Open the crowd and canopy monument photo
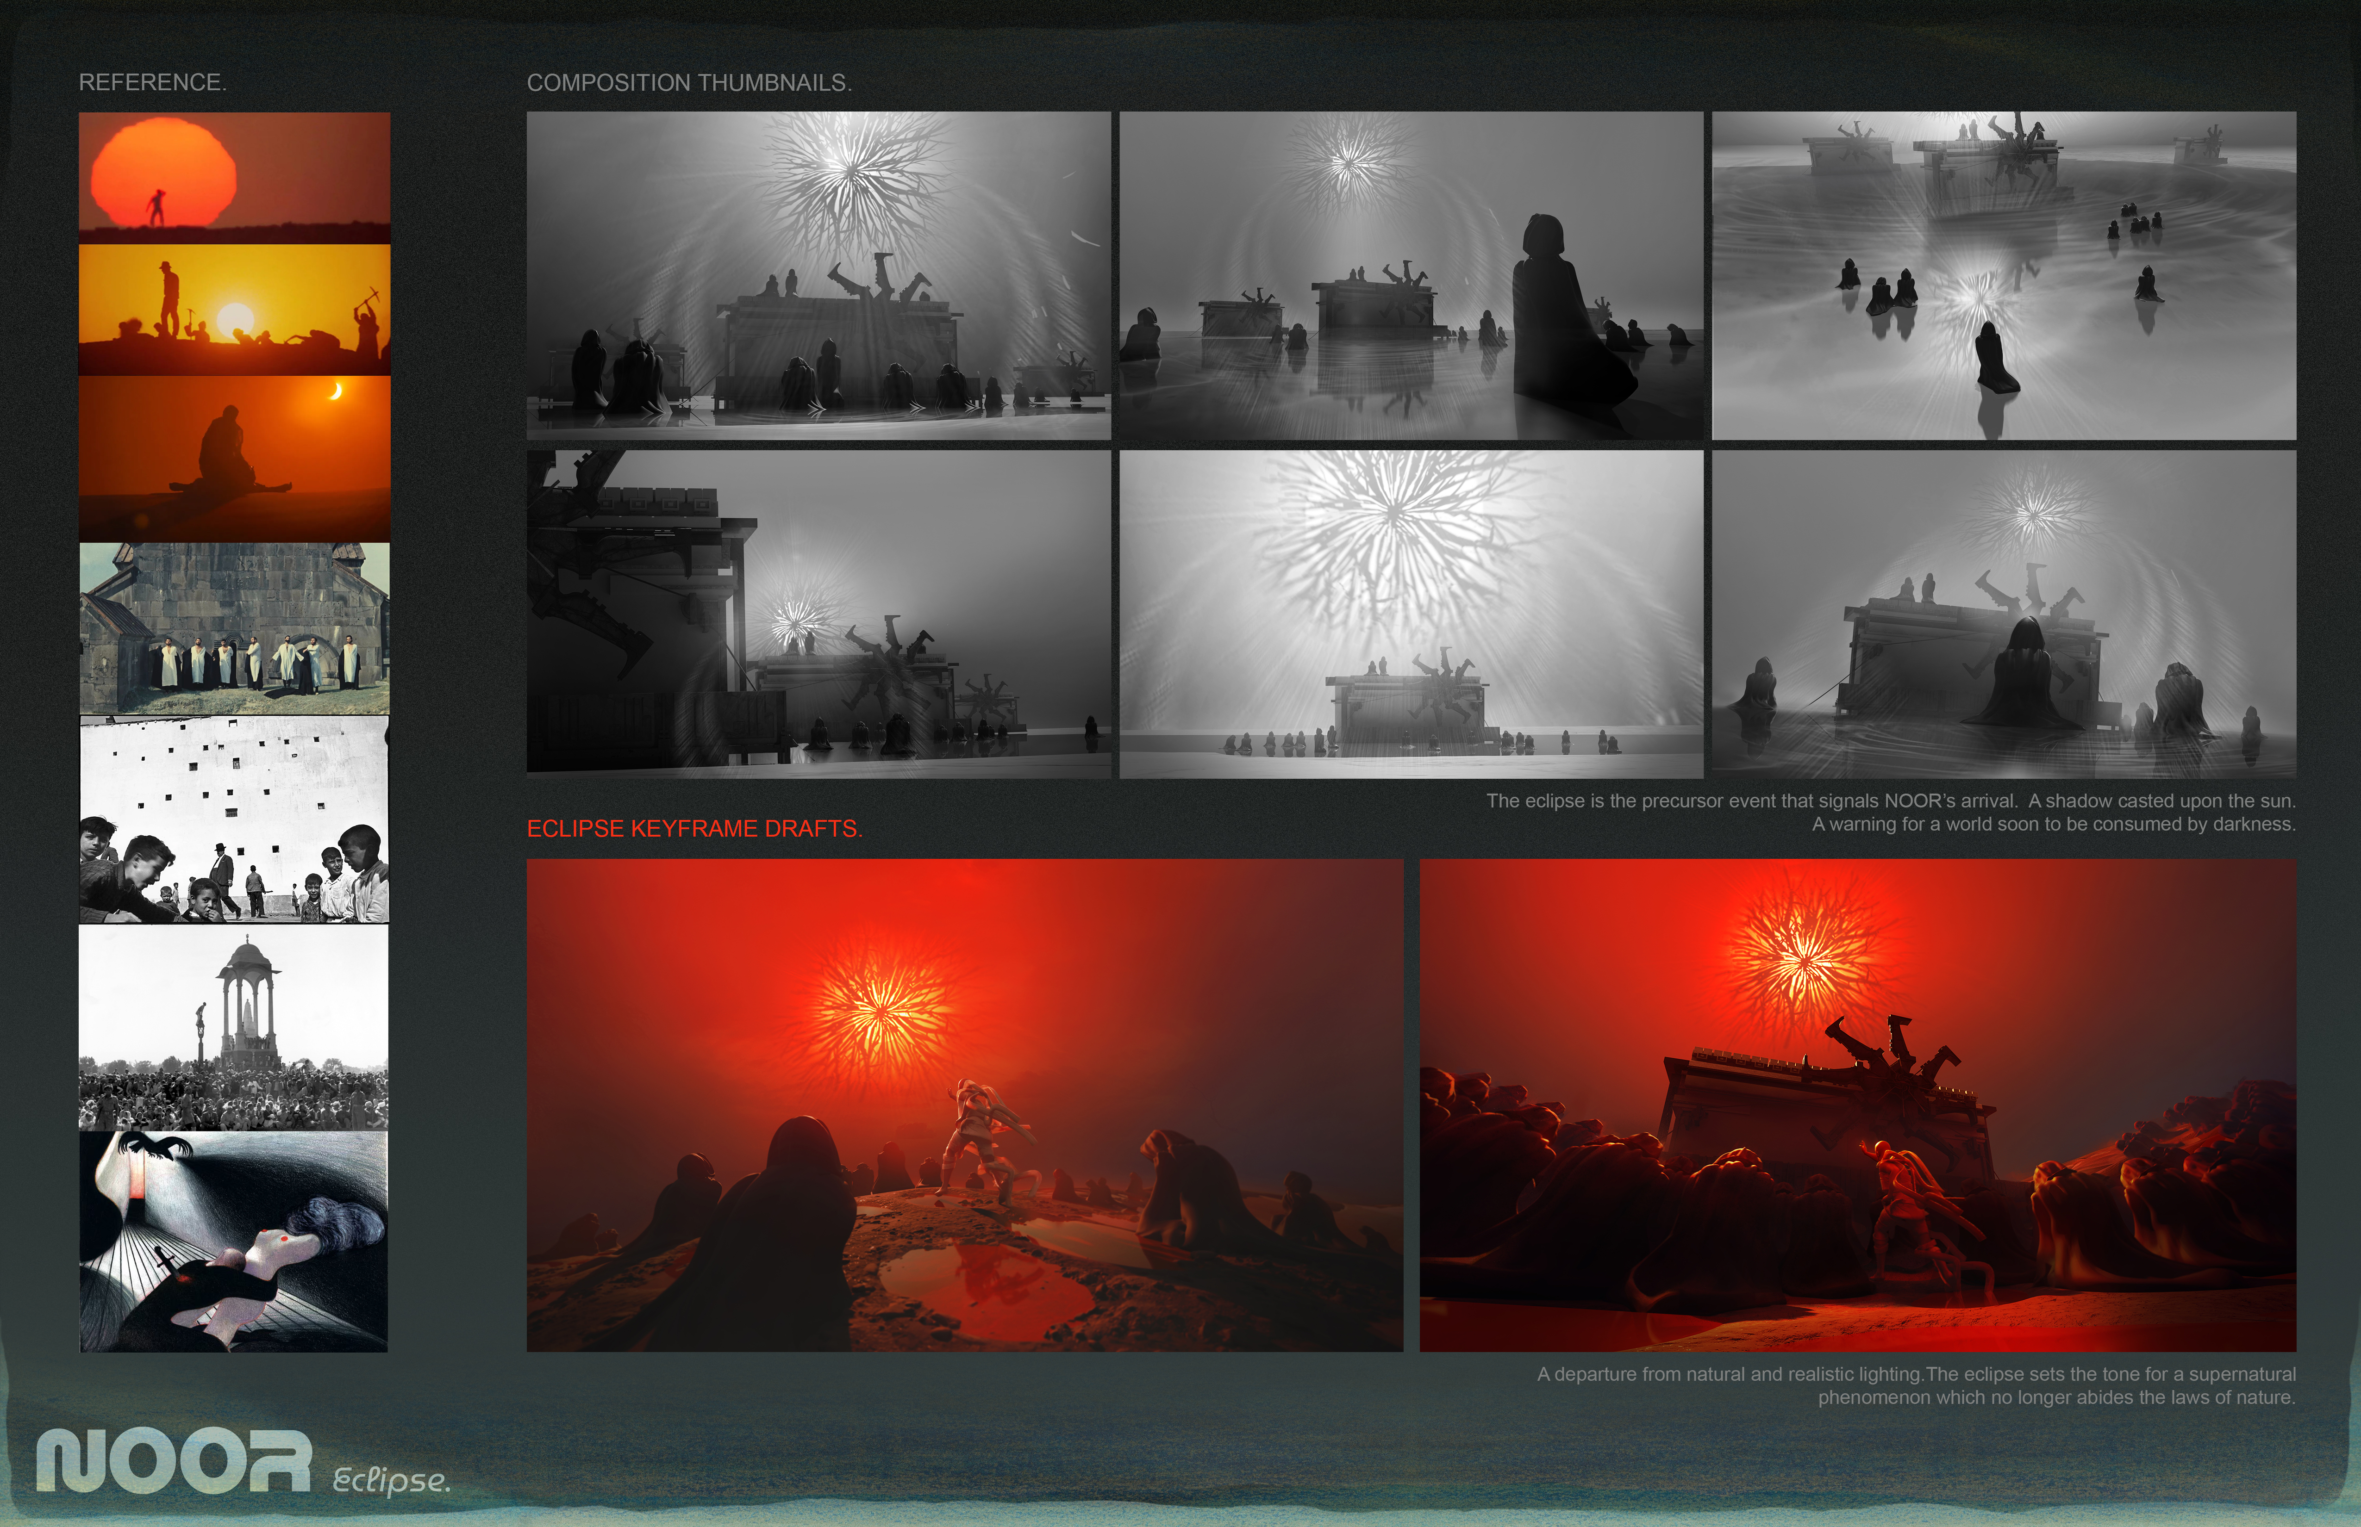Screen dimensions: 2361x1527 (x=234, y=1027)
